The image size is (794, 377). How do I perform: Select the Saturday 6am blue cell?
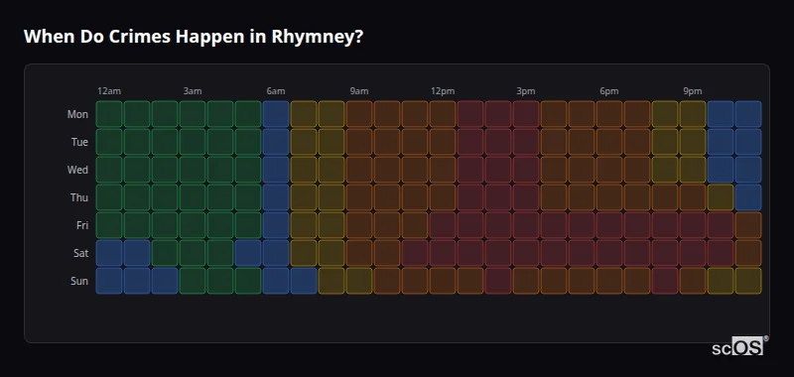point(276,253)
